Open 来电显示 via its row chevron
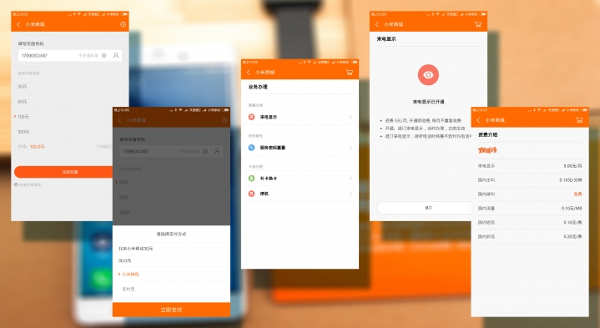The image size is (600, 328). click(x=350, y=117)
